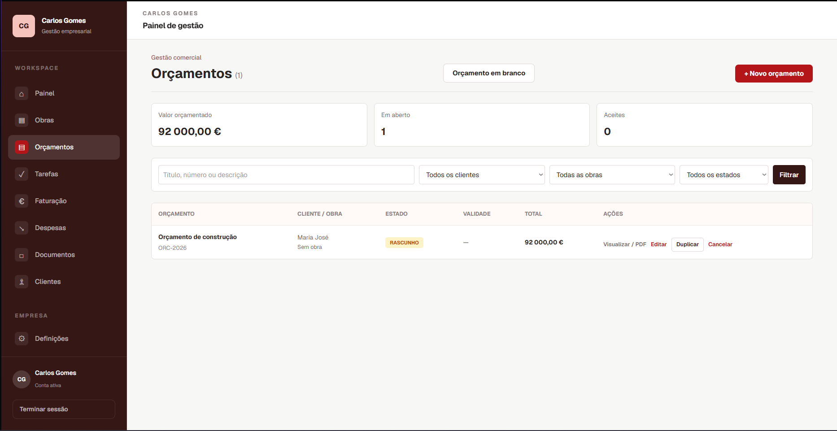Click Terminar sessão to log out

pyautogui.click(x=64, y=409)
